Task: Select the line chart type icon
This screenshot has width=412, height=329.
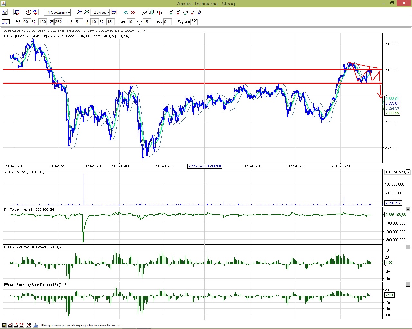Action: tap(145, 12)
